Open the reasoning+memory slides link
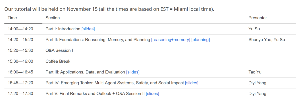This screenshot has width=307, height=112. pyautogui.click(x=171, y=40)
